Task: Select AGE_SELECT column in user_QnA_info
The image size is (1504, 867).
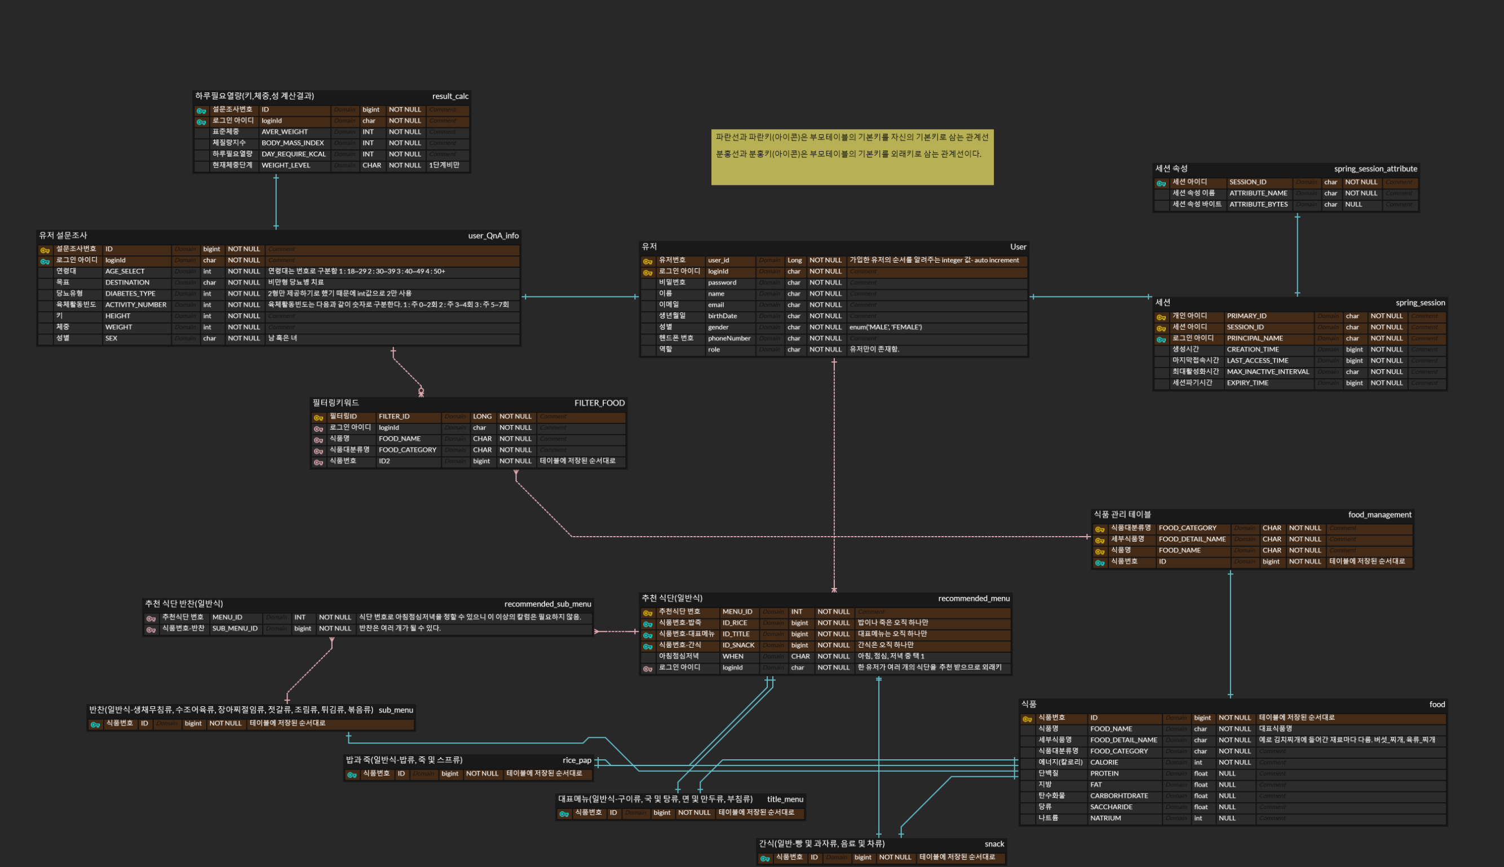Action: click(x=125, y=272)
